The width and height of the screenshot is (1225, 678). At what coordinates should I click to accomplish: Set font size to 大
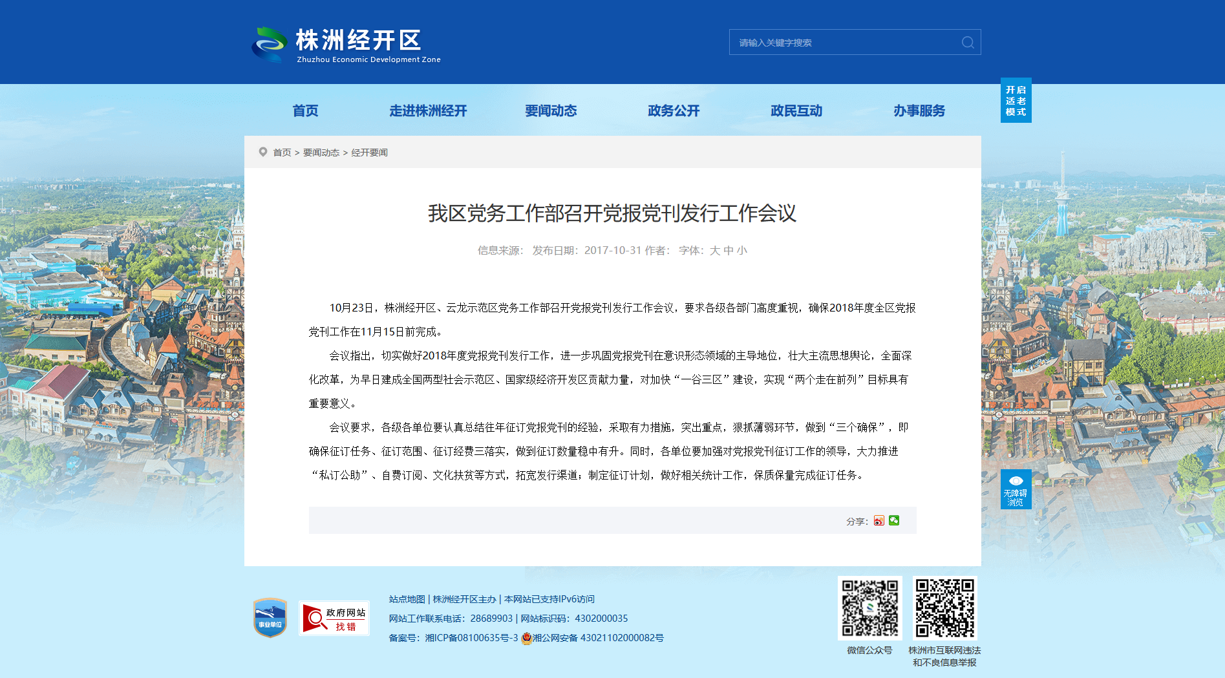tap(714, 250)
